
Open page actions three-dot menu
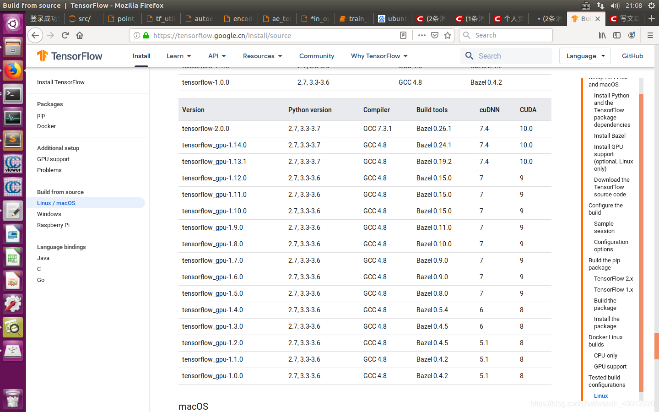tap(422, 35)
